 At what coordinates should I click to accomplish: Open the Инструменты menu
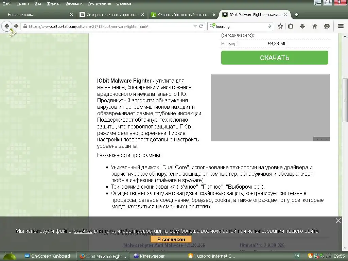click(99, 3)
